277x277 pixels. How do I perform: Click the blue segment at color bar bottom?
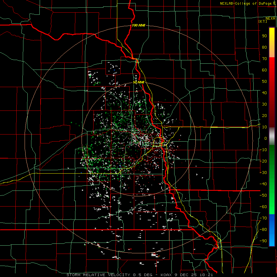[x=272, y=230]
